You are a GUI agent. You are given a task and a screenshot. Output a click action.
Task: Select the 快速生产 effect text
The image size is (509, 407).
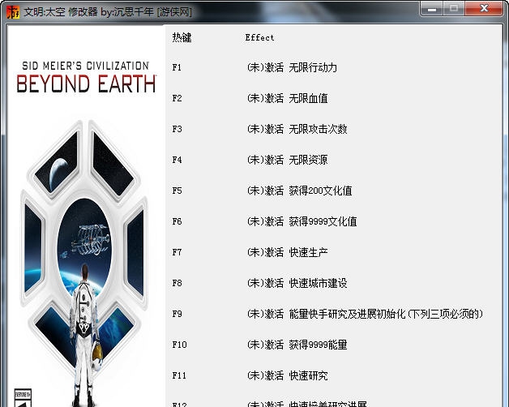click(308, 252)
